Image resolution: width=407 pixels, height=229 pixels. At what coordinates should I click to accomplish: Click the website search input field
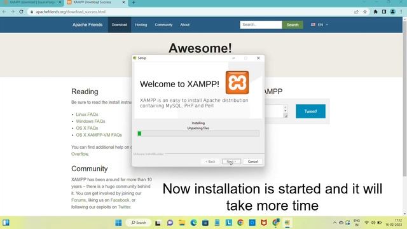click(261, 25)
